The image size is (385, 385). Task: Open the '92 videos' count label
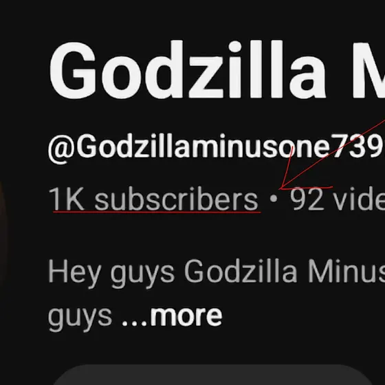point(338,199)
